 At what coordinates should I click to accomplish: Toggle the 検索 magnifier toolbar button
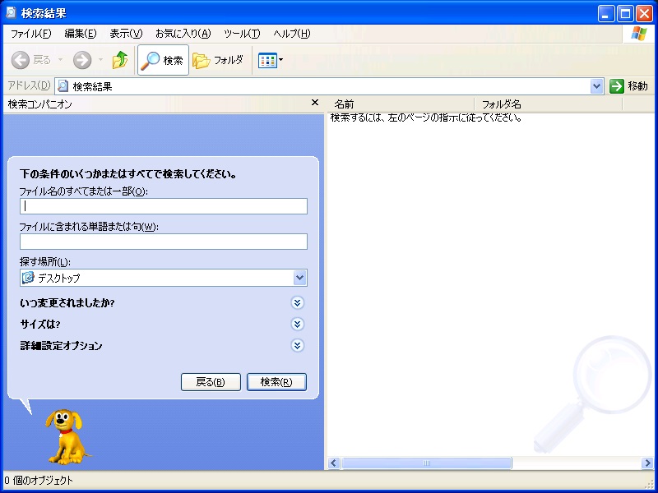(163, 60)
